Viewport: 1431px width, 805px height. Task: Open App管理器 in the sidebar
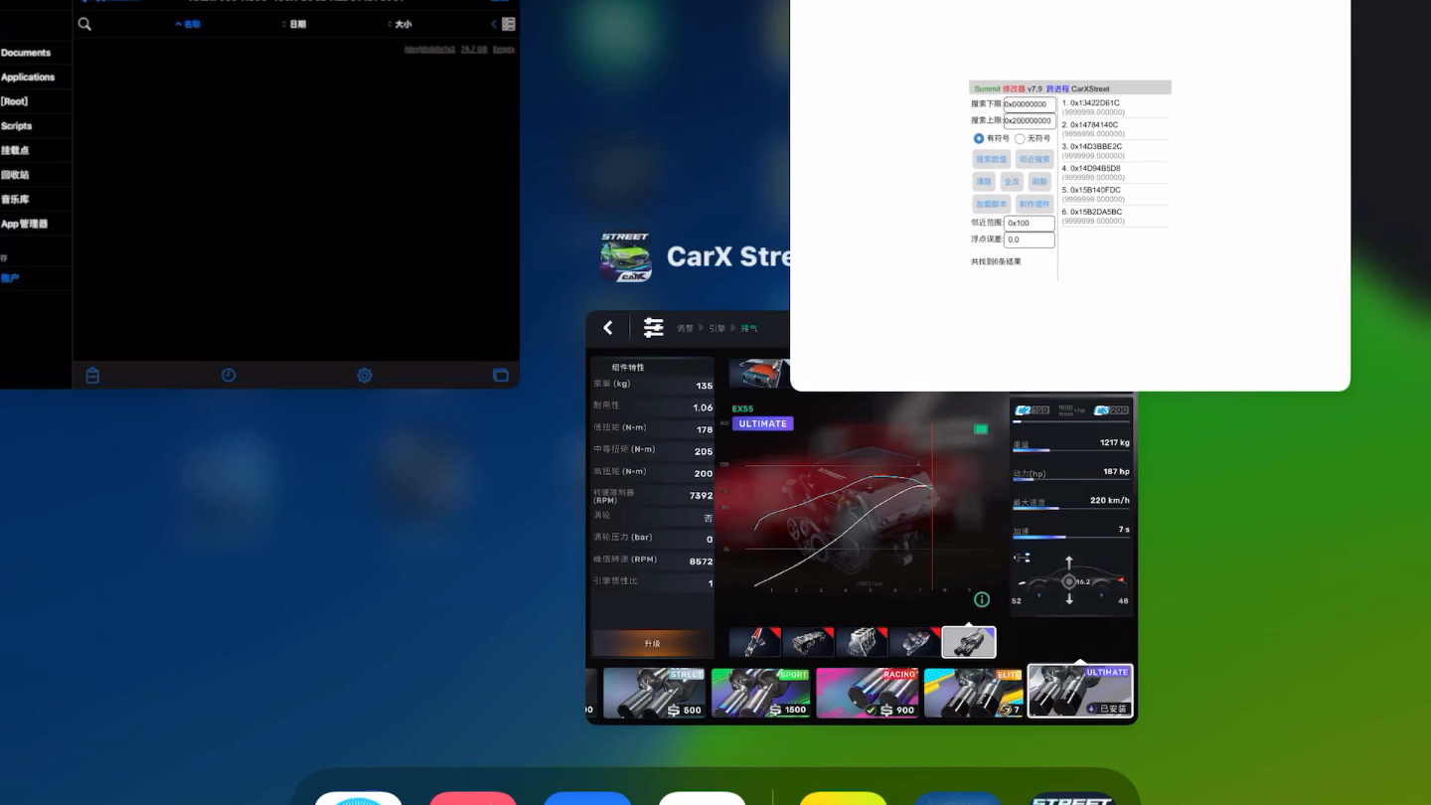(x=24, y=224)
